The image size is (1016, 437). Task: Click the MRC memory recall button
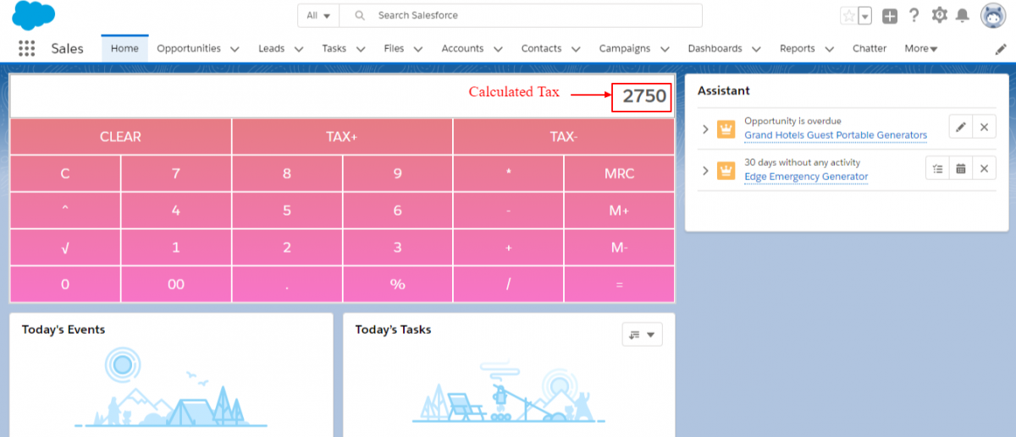point(620,174)
